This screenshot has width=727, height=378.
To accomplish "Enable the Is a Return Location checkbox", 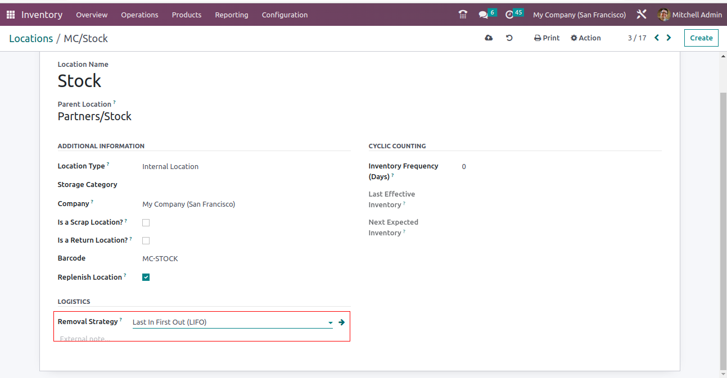I will point(146,240).
